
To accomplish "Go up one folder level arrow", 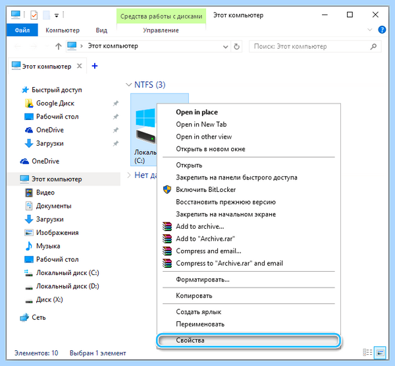I will [x=58, y=46].
